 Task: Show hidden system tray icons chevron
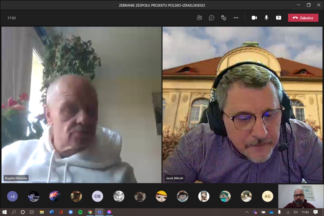point(247,212)
